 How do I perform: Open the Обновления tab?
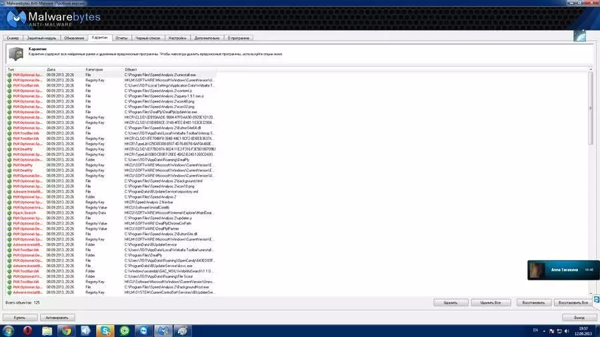(74, 38)
